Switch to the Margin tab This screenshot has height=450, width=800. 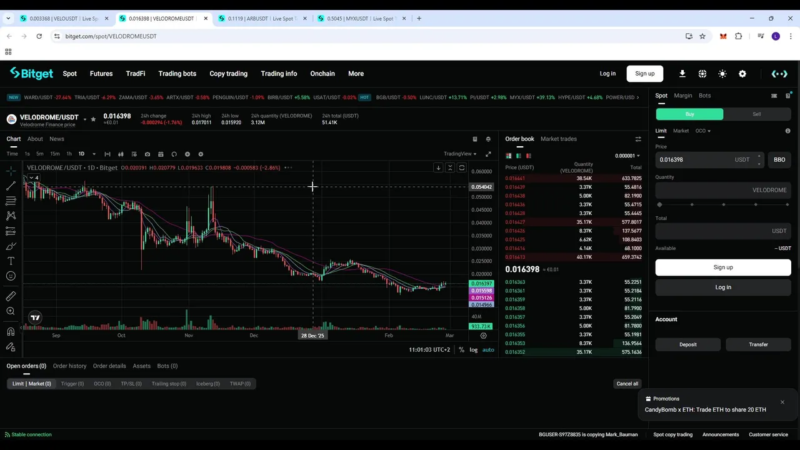tap(682, 96)
